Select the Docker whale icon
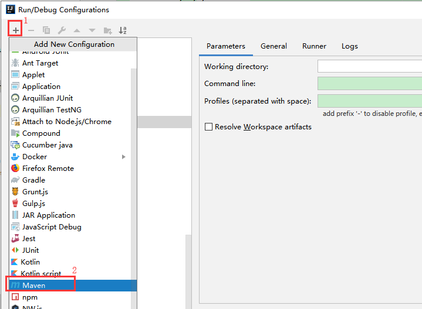Screen dimensions: 422x309 (x=15, y=157)
